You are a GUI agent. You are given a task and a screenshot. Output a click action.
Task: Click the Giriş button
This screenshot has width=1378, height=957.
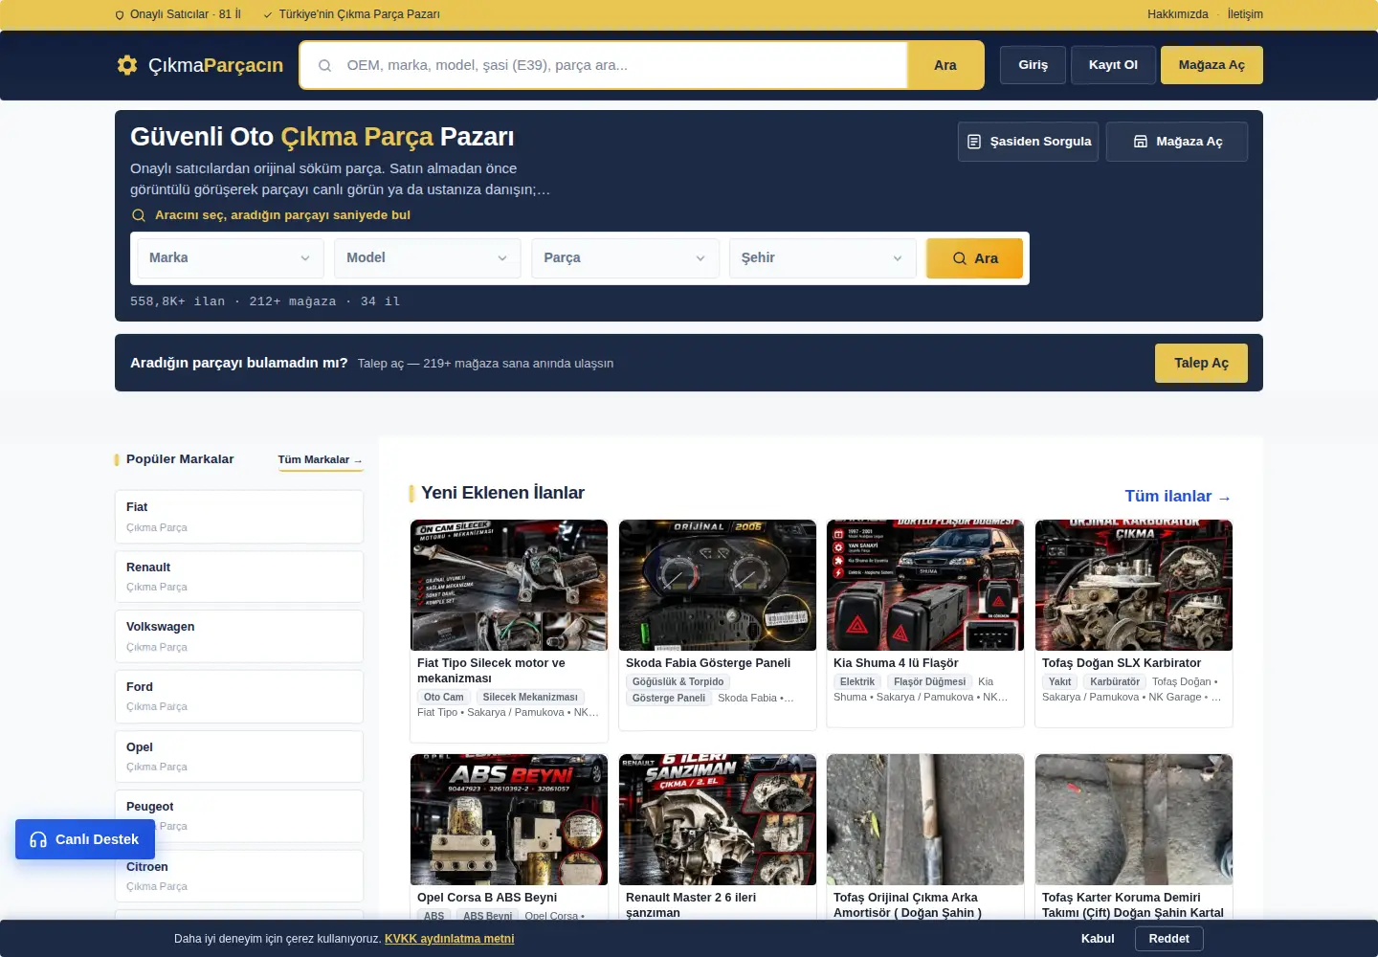tap(1033, 65)
